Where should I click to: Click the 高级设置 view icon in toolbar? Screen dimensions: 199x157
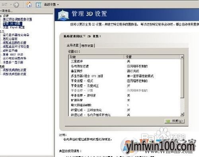39,5
